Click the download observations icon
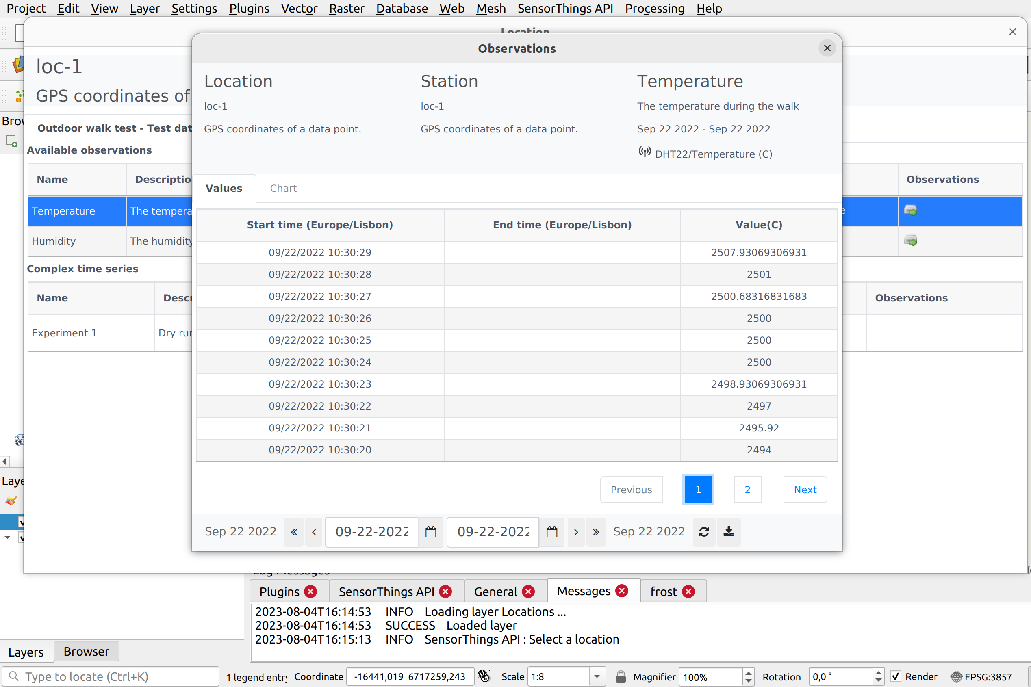This screenshot has height=687, width=1031. [728, 531]
